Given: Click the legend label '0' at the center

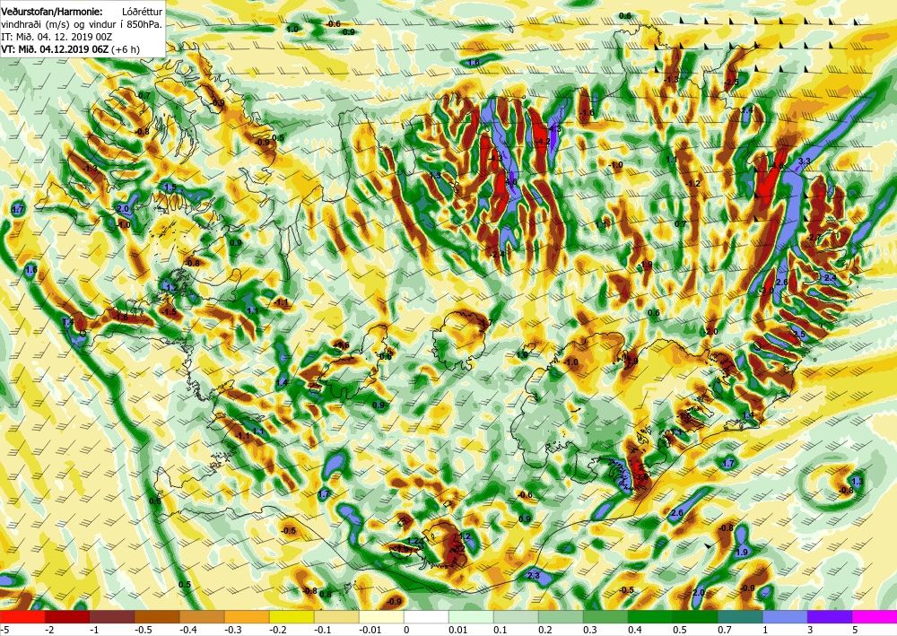Looking at the screenshot, I should pos(406,630).
